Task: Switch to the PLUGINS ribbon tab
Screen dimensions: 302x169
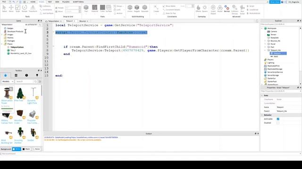Action: coord(66,2)
